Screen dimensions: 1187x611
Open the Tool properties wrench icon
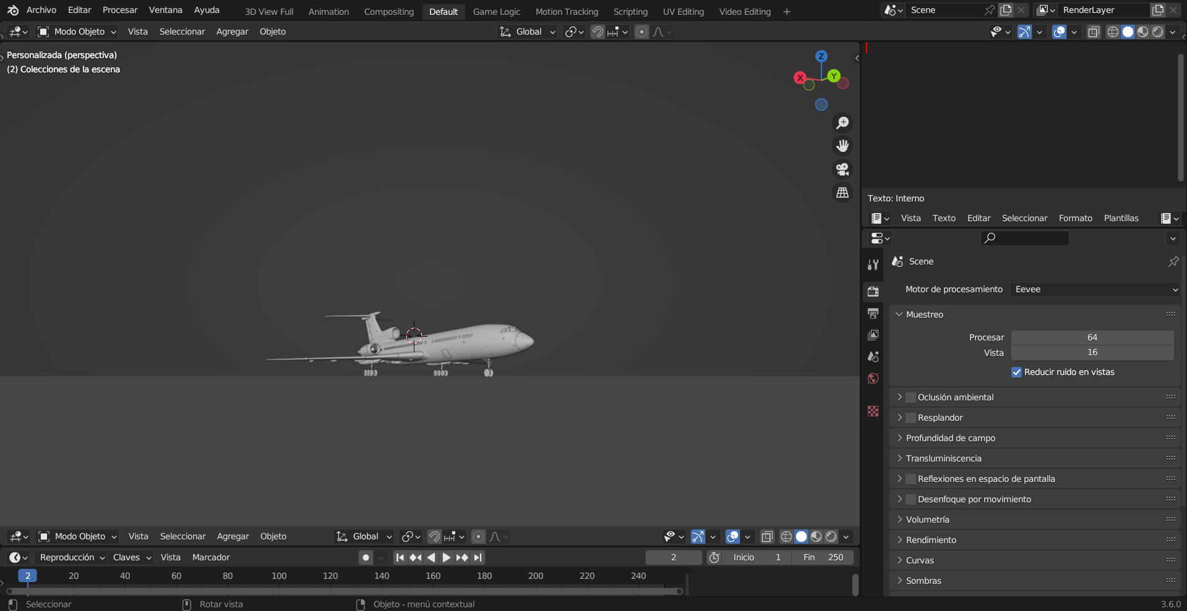click(873, 264)
